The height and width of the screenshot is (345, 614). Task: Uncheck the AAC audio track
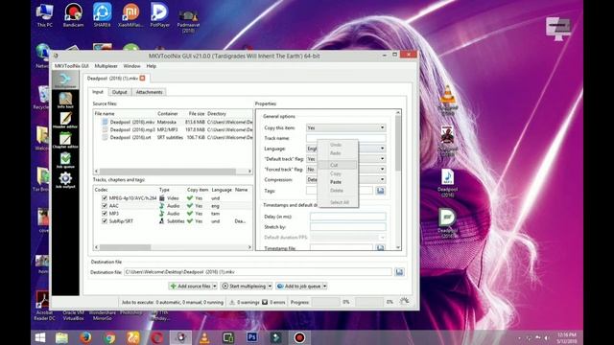tap(105, 206)
